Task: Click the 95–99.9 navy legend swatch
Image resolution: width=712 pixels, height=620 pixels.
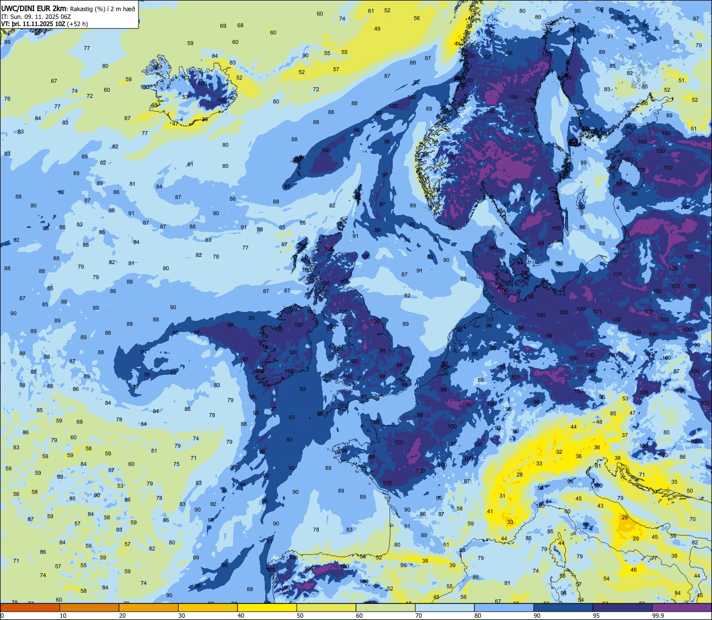Action: [622, 608]
